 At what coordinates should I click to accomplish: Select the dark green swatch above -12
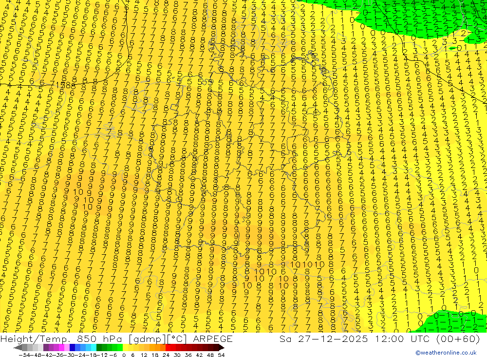click(x=99, y=347)
